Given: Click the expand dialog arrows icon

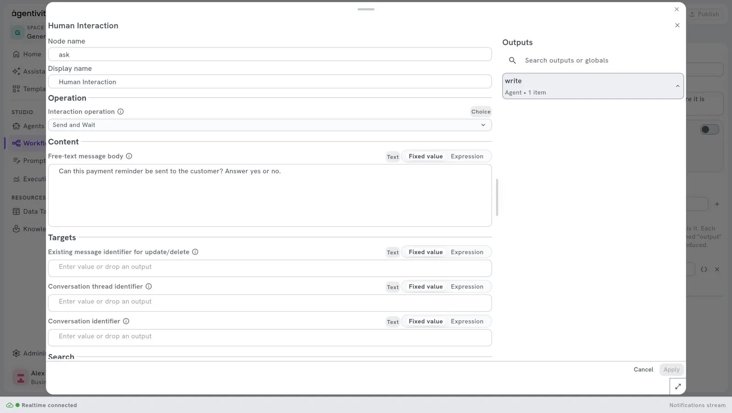Looking at the screenshot, I should (x=678, y=387).
